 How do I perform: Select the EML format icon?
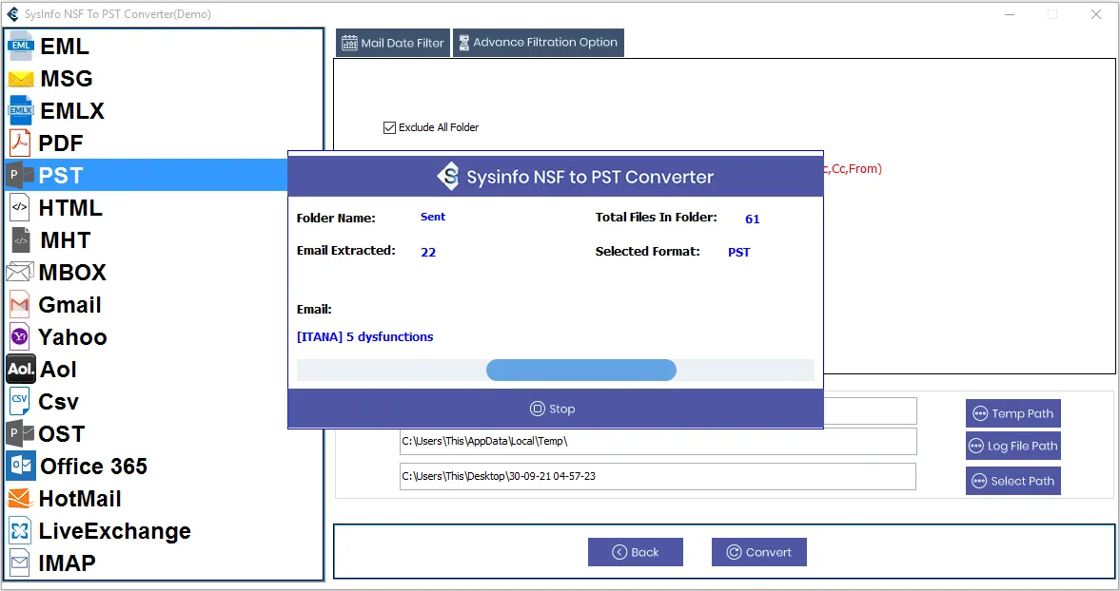(21, 46)
